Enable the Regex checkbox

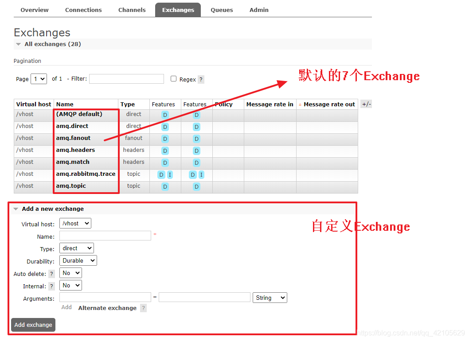pos(173,78)
